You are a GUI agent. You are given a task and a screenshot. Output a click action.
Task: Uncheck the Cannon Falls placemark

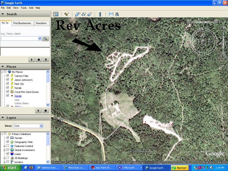(8, 76)
